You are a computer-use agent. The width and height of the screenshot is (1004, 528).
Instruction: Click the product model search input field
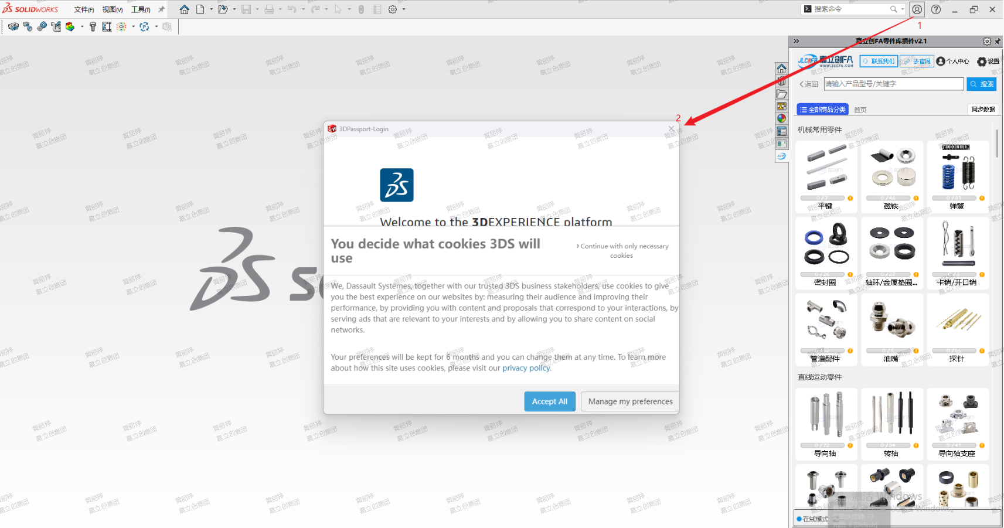(x=893, y=84)
